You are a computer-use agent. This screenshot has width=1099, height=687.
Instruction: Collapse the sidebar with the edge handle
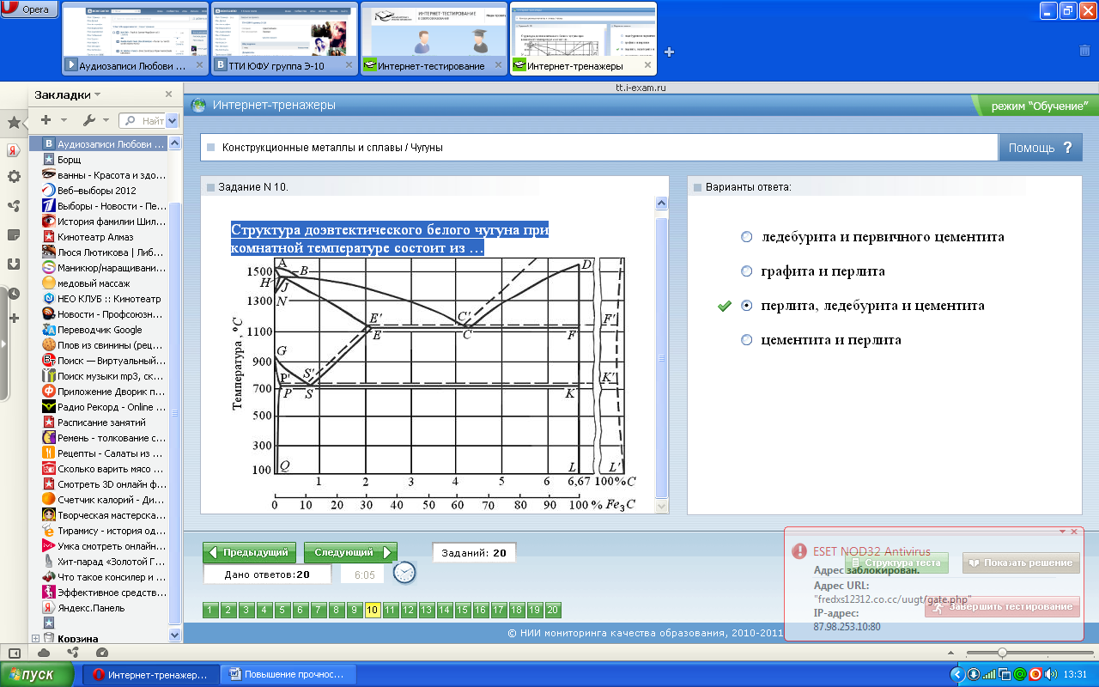click(x=3, y=343)
